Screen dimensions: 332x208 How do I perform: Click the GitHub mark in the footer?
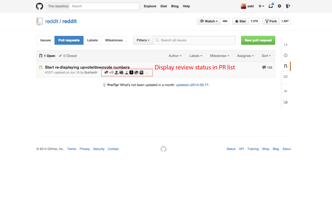point(163,149)
